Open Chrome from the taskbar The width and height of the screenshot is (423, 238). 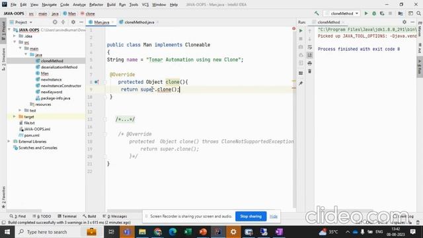[157, 232]
